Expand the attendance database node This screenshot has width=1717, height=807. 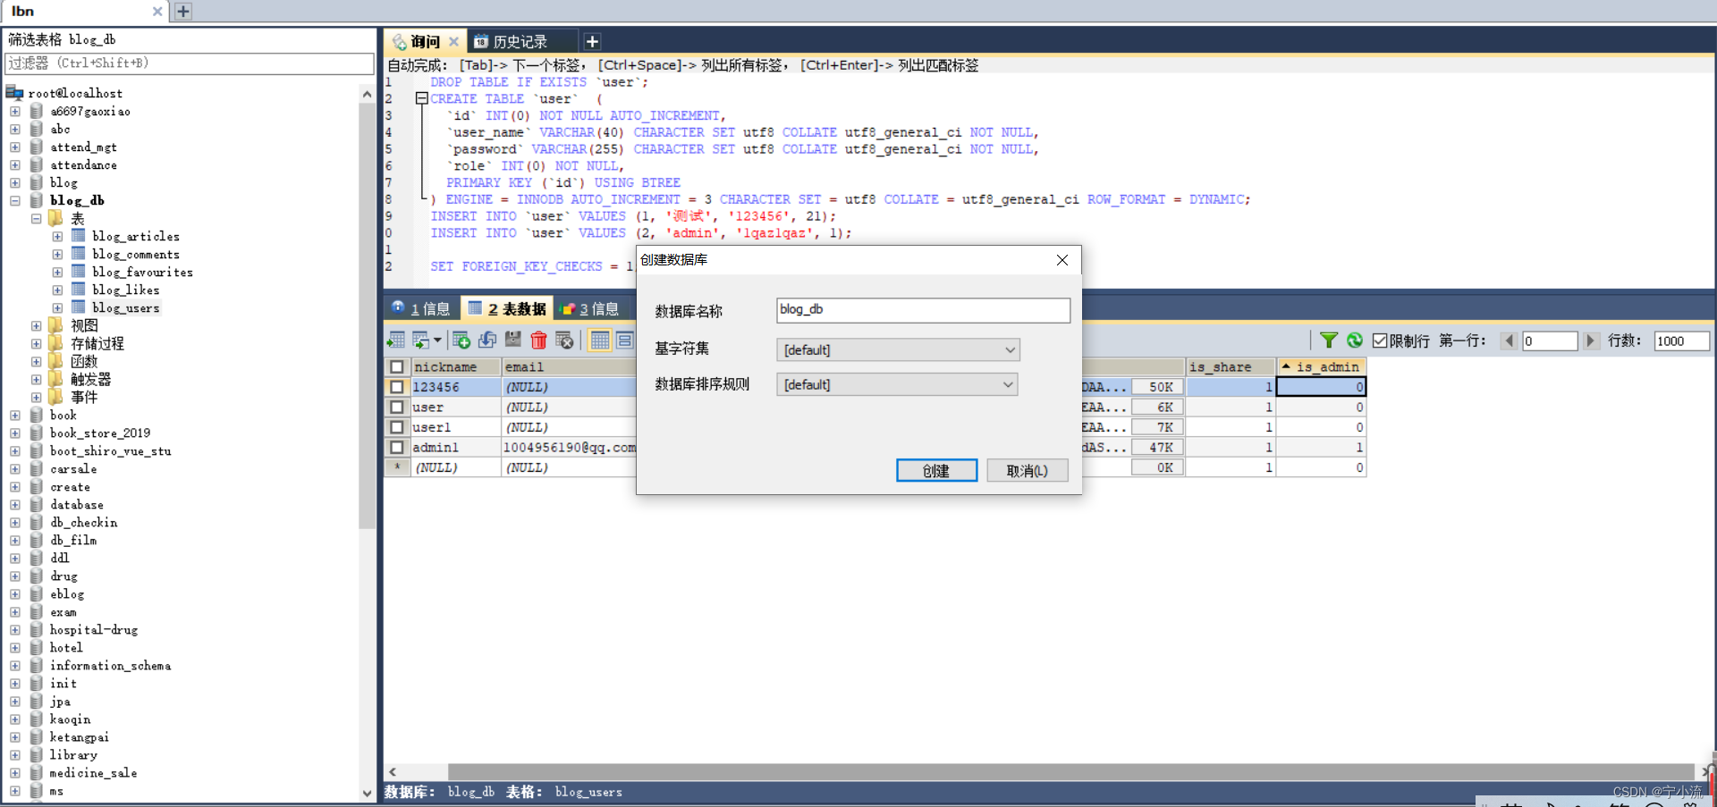(x=15, y=164)
